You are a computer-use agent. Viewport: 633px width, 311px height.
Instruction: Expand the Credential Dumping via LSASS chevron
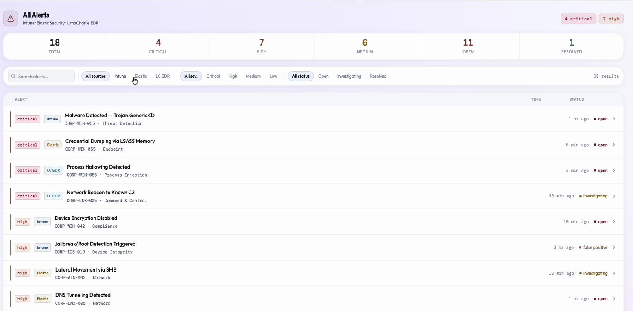click(x=614, y=145)
